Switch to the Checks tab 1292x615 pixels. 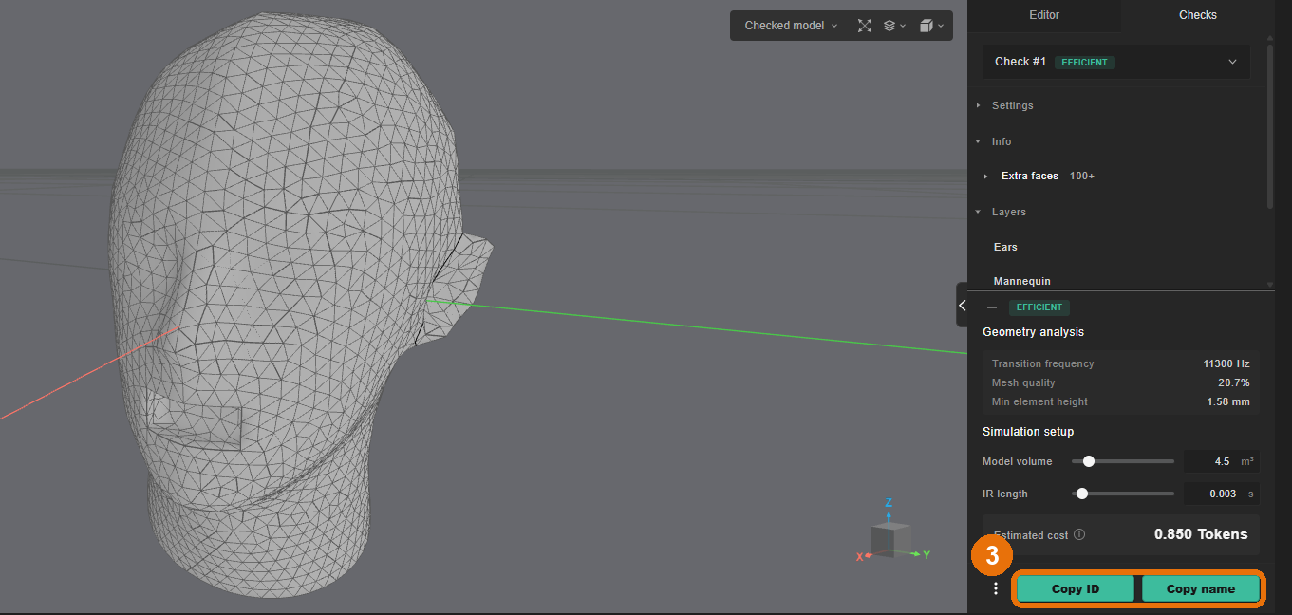[1198, 15]
